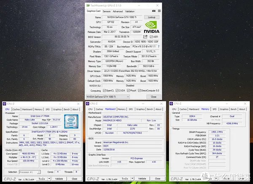This screenshot has width=253, height=184.
Task: Click Close in the Mainboard window
Action: (x=158, y=179)
